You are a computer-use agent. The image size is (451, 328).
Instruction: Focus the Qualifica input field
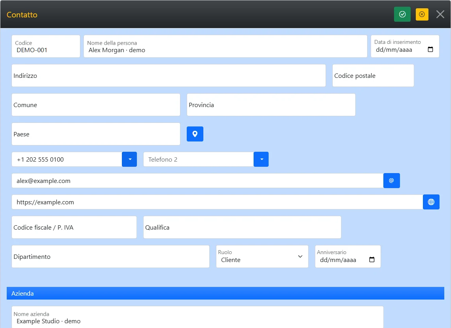tap(242, 227)
